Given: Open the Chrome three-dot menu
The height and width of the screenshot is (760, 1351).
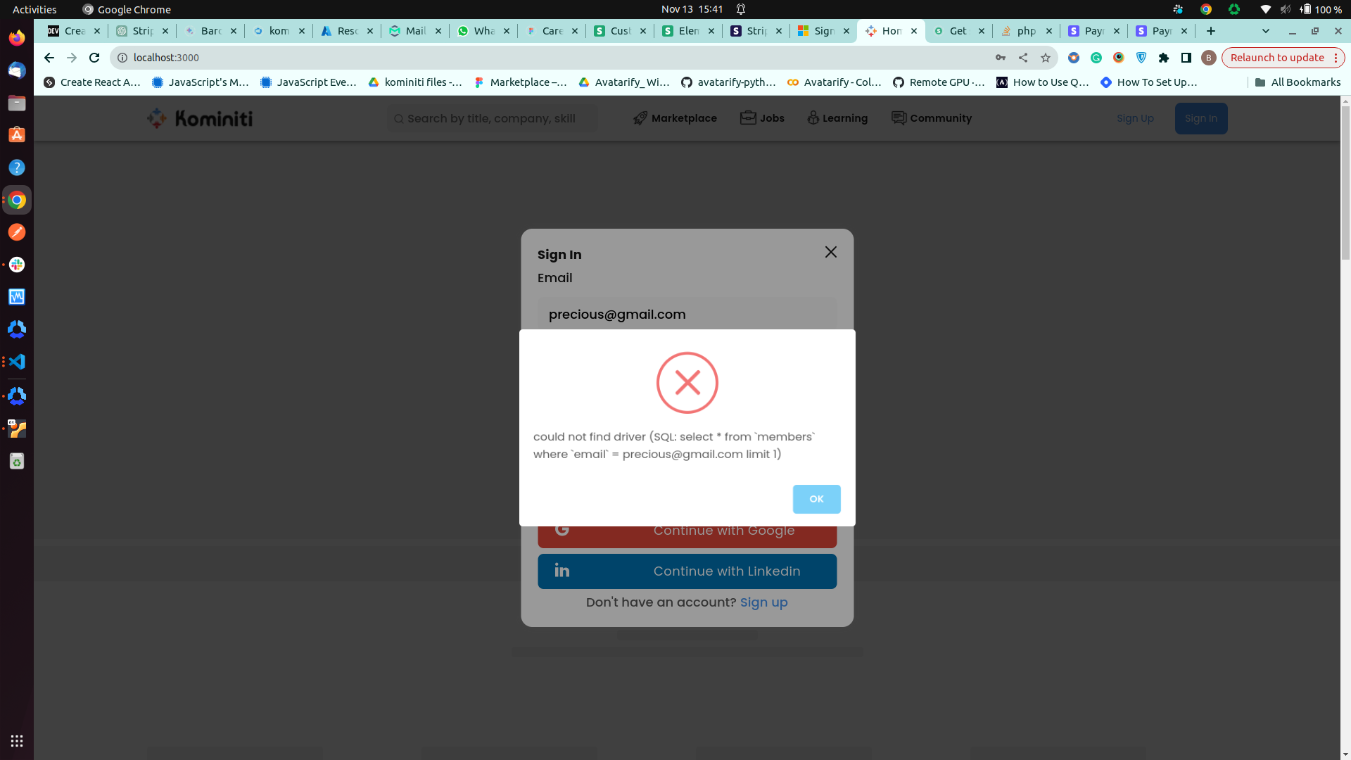Looking at the screenshot, I should (x=1336, y=58).
